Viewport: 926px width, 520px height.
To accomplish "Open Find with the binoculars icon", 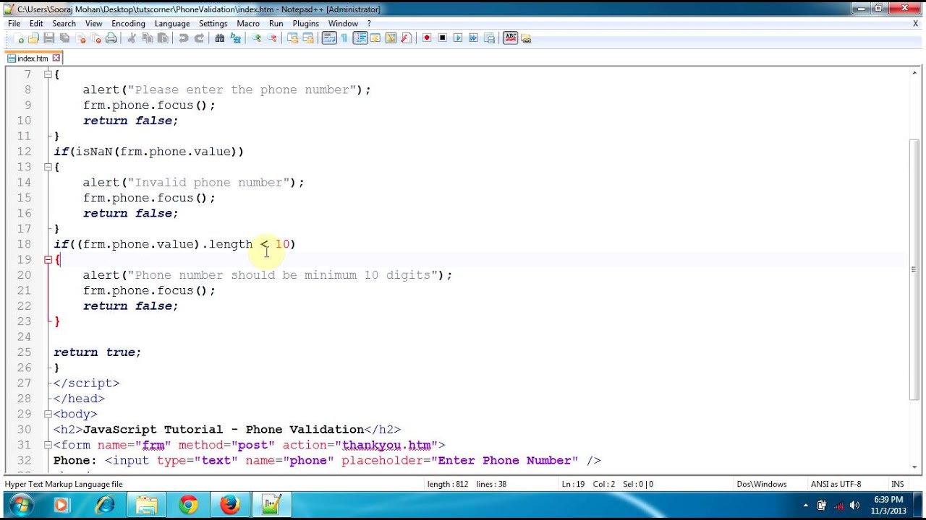I will 219,38.
